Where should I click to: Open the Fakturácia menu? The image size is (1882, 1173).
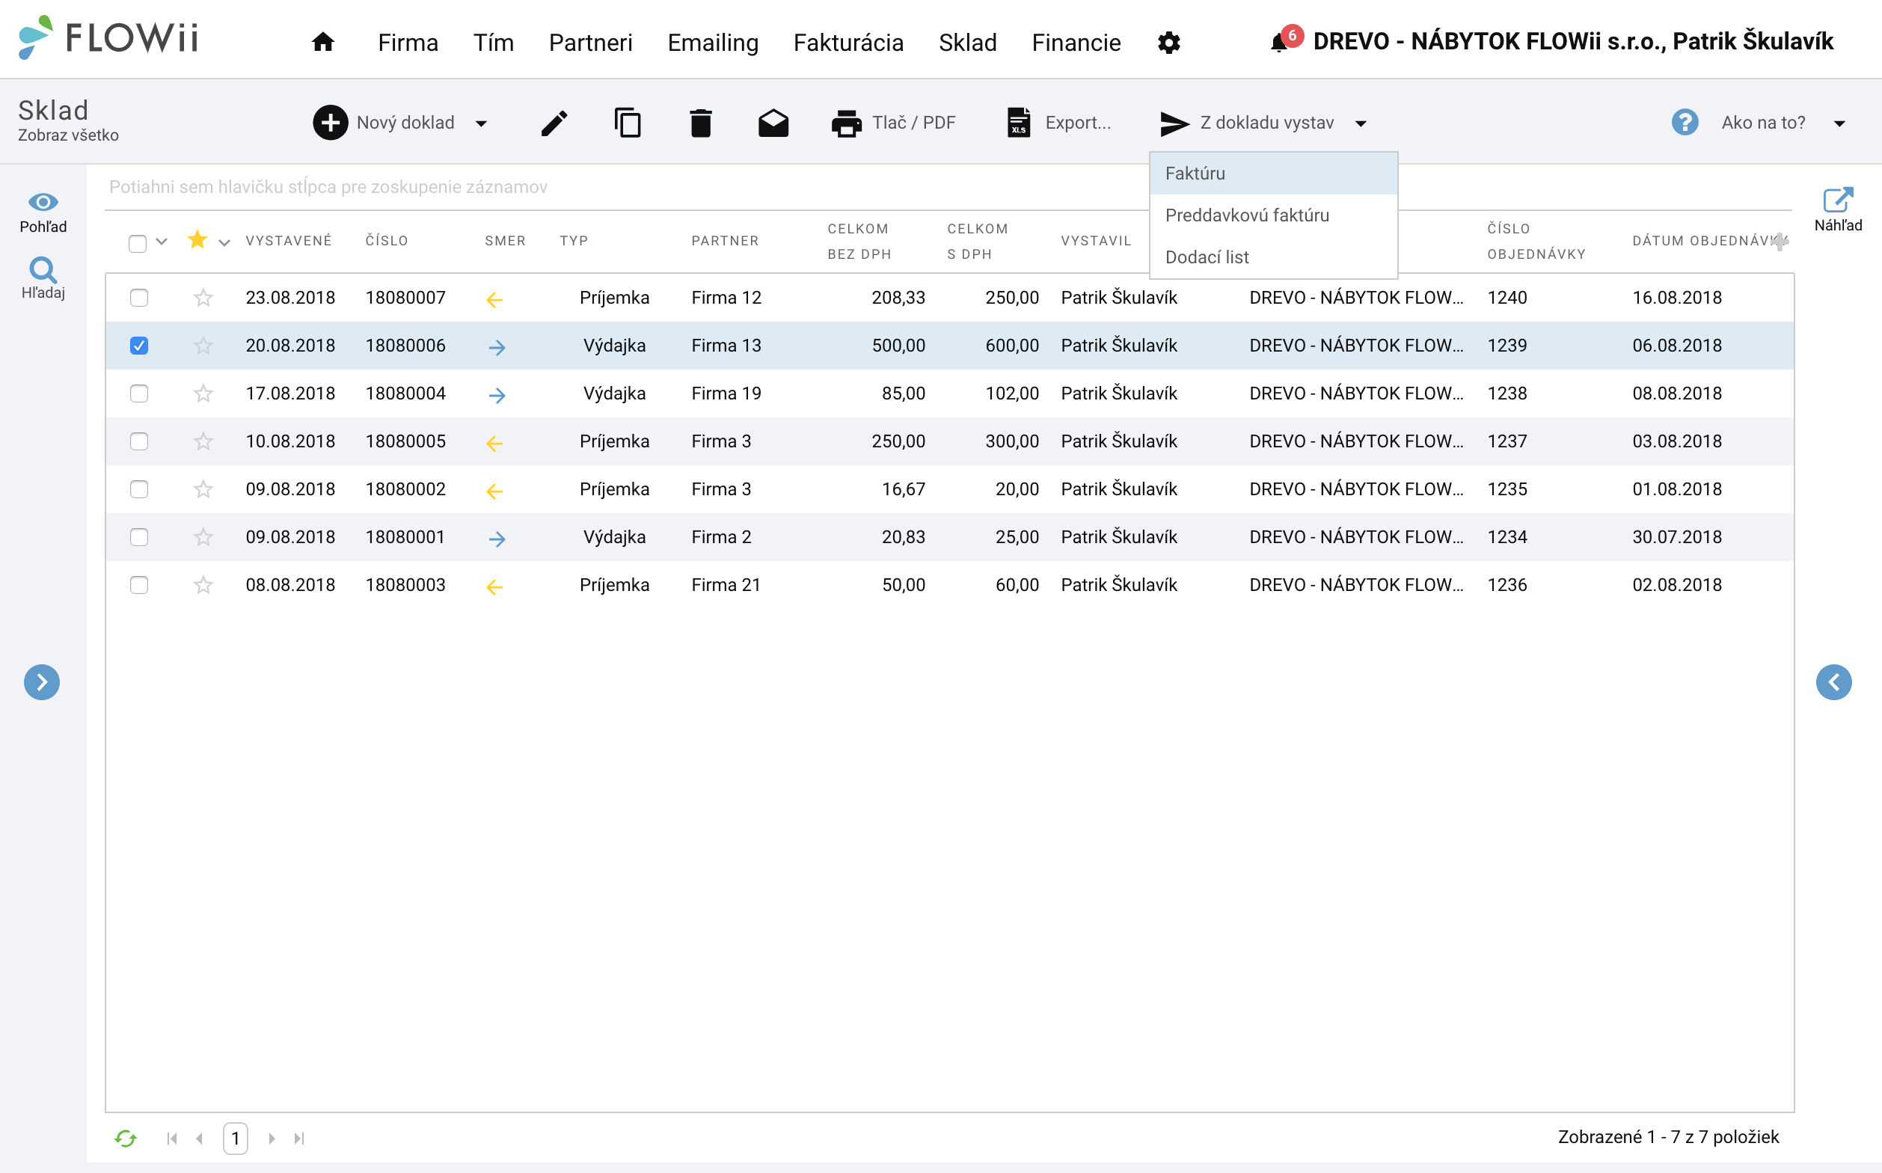click(848, 43)
